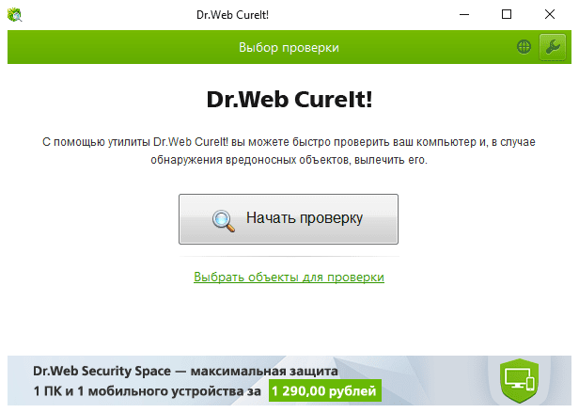Click the magnifying glass scan icon
This screenshot has width=579, height=413.
point(224,221)
